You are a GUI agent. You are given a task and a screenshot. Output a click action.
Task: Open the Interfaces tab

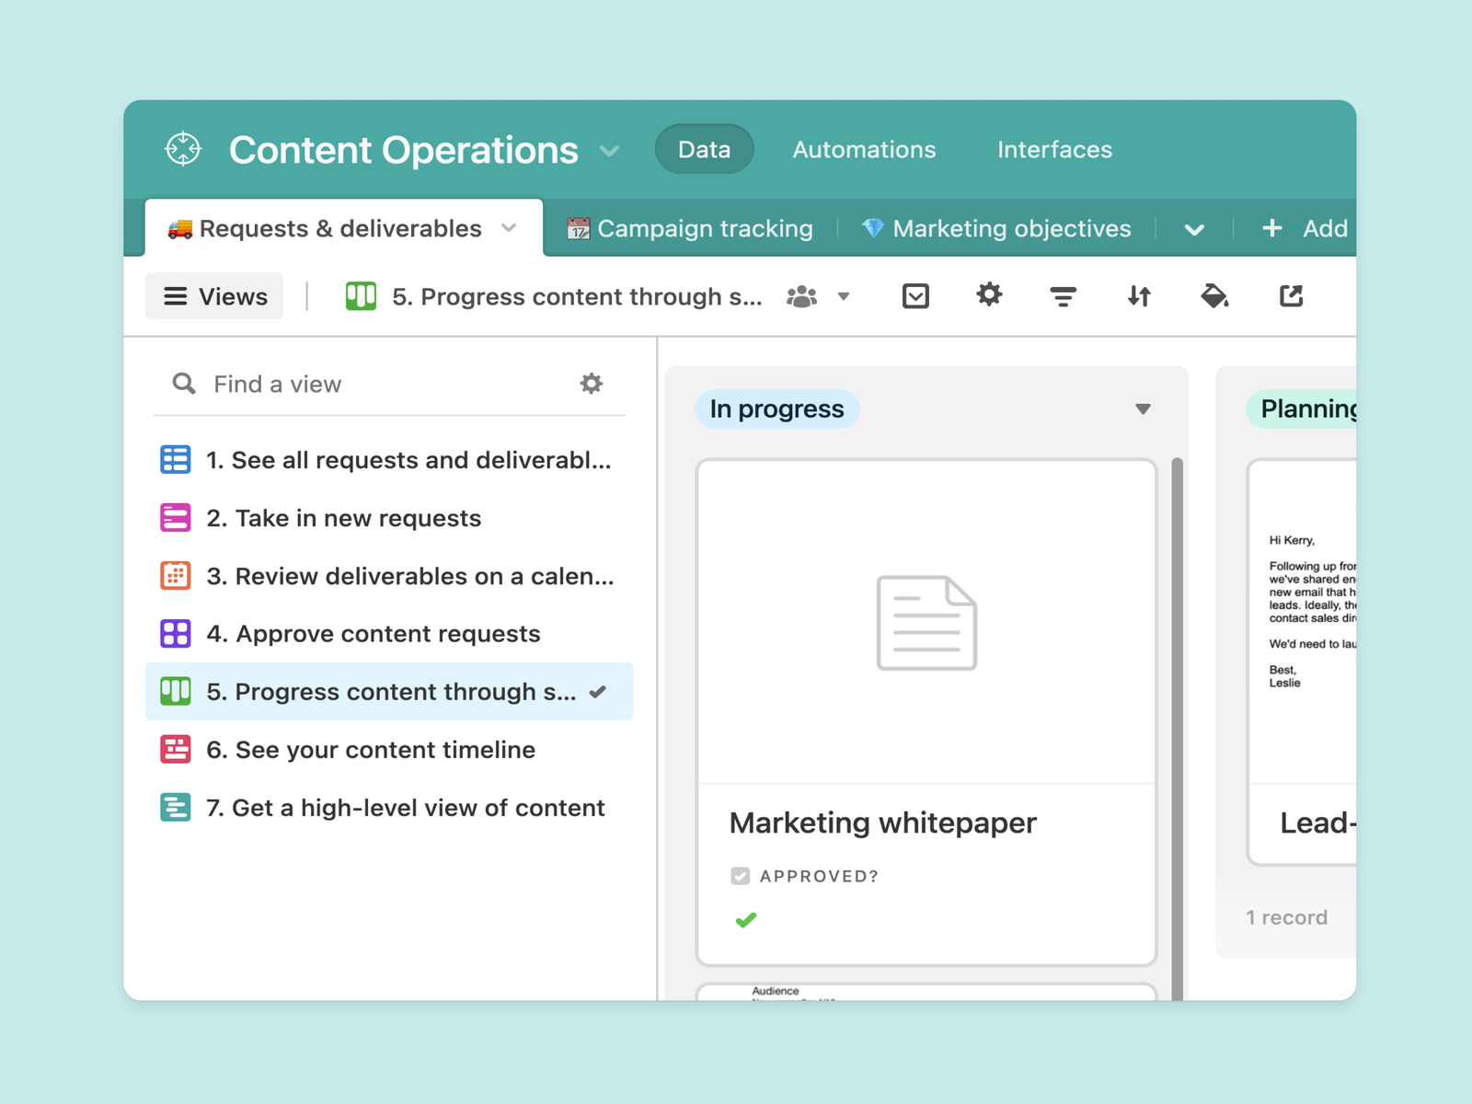(x=1054, y=149)
